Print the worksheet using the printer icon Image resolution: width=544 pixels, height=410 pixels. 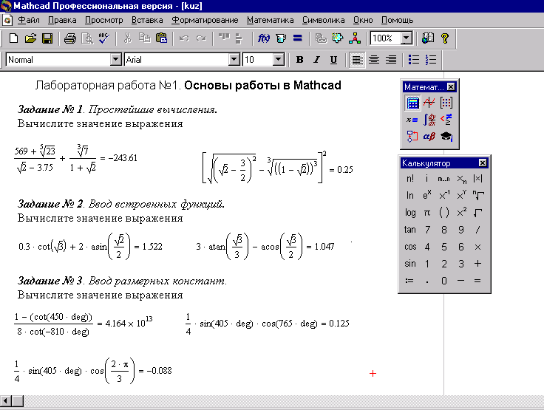pyautogui.click(x=69, y=38)
